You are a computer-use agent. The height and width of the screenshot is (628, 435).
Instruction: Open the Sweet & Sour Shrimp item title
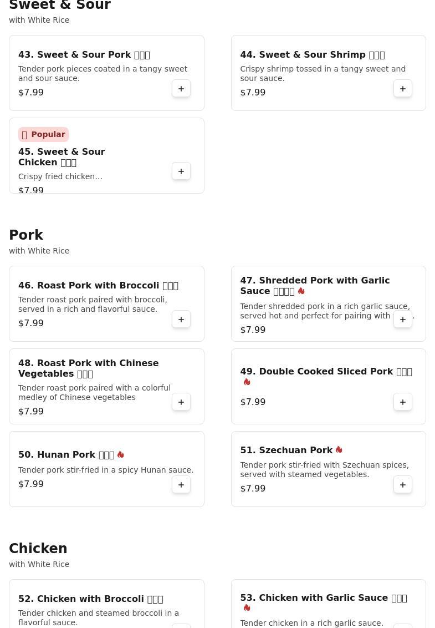coord(312,55)
